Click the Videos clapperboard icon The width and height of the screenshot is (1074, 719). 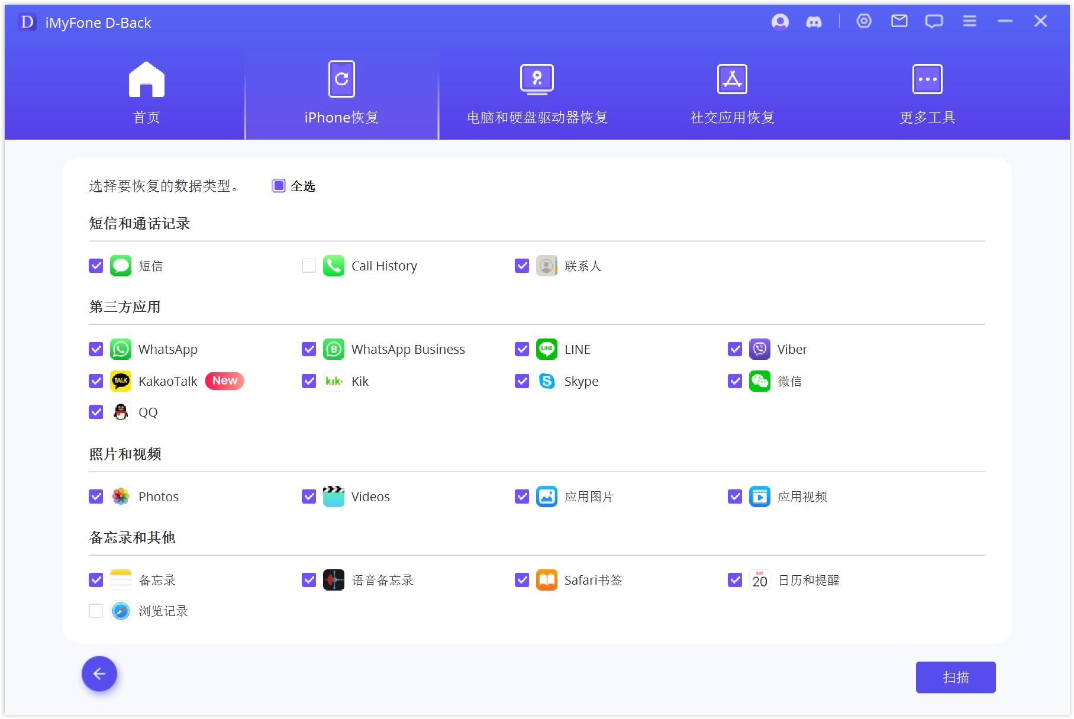point(334,496)
